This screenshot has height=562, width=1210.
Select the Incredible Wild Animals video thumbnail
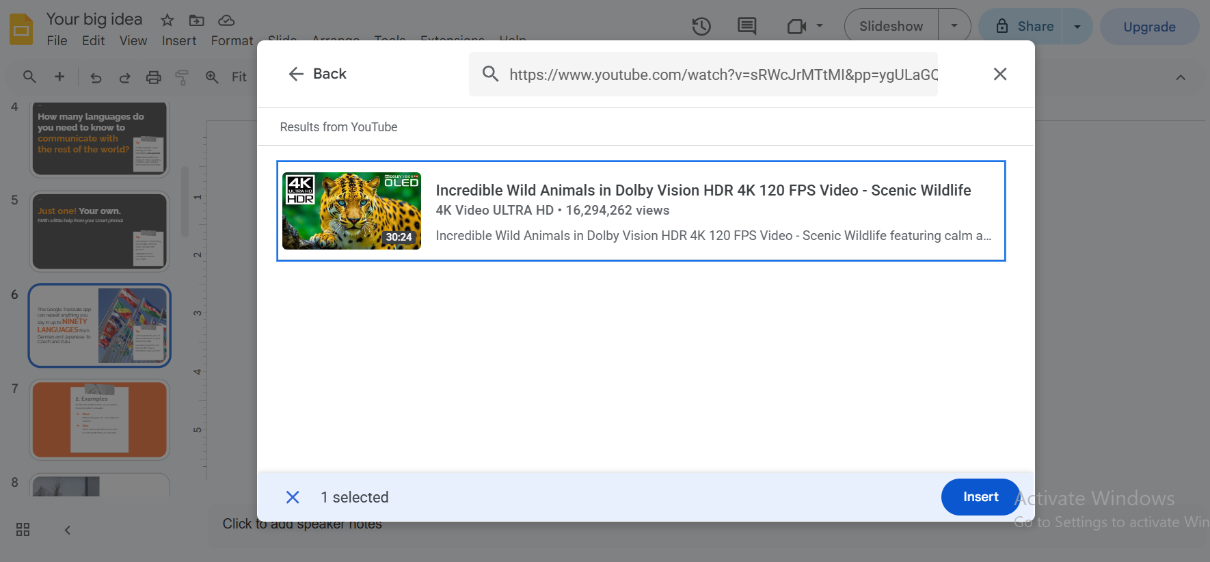tap(351, 211)
